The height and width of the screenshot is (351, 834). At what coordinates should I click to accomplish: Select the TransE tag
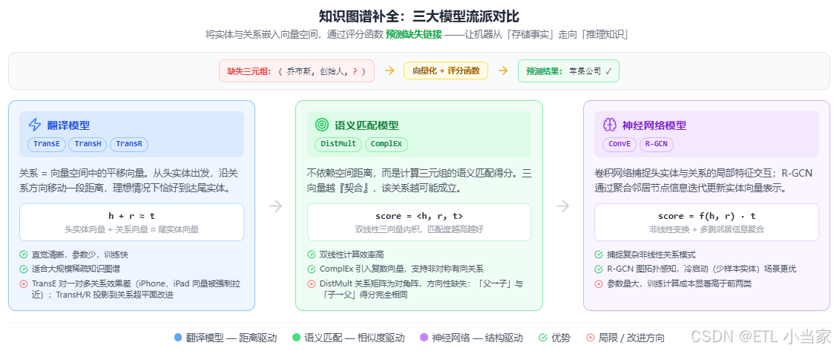click(x=46, y=144)
